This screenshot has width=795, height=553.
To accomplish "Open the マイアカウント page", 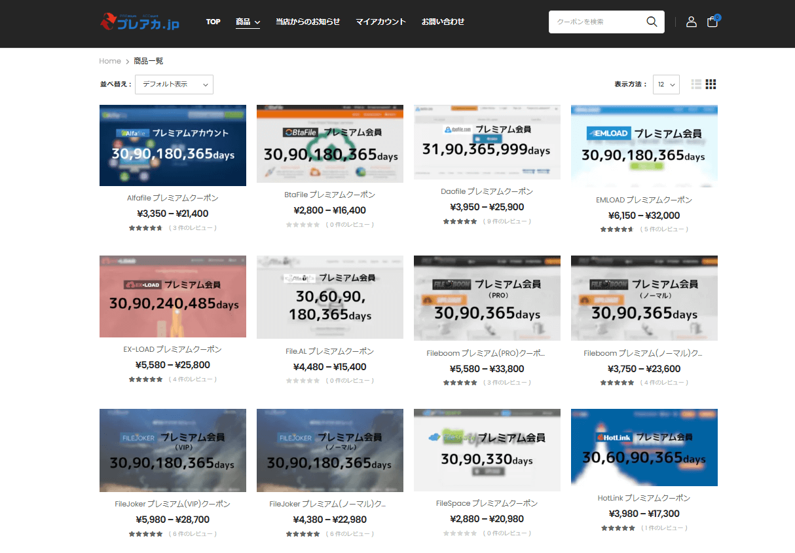I will (380, 22).
